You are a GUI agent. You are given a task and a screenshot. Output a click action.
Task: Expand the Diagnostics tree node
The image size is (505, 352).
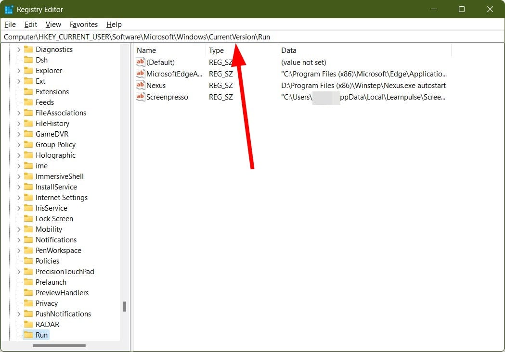[19, 50]
